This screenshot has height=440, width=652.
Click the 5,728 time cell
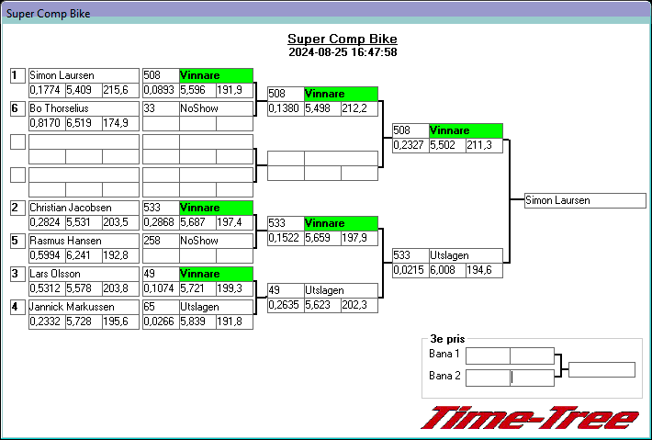[84, 322]
